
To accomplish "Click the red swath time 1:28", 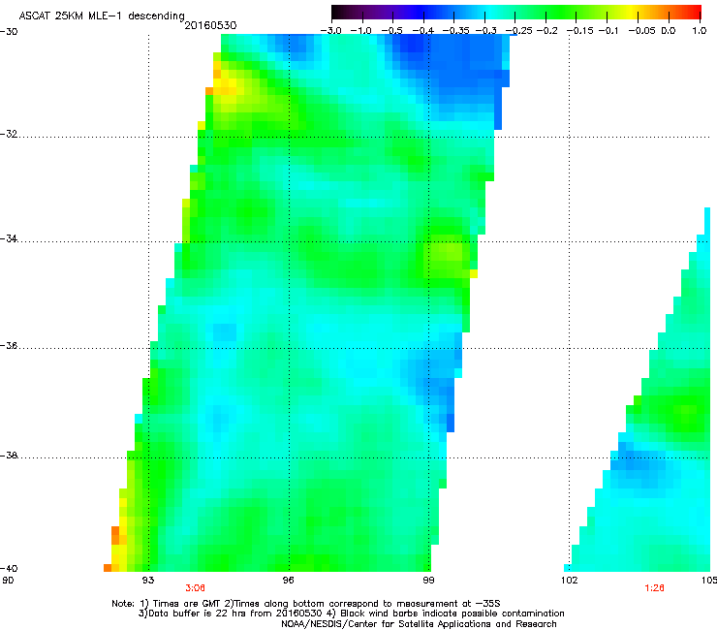I will 654,588.
